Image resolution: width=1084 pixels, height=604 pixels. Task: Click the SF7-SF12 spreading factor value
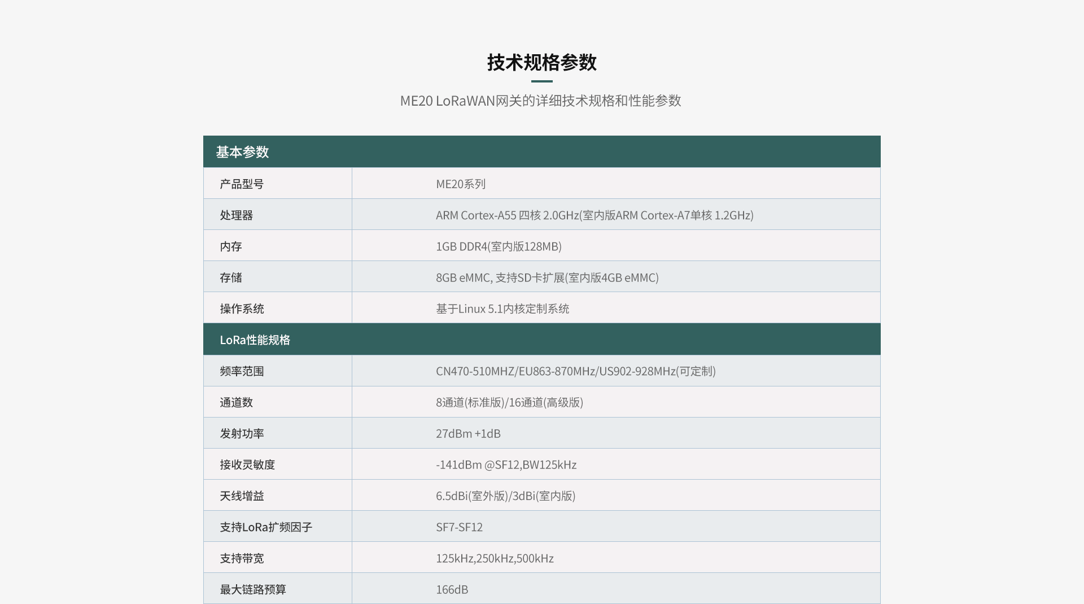(x=459, y=527)
